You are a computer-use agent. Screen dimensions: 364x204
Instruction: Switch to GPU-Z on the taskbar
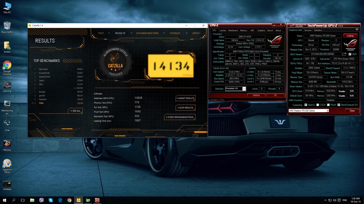(88, 200)
